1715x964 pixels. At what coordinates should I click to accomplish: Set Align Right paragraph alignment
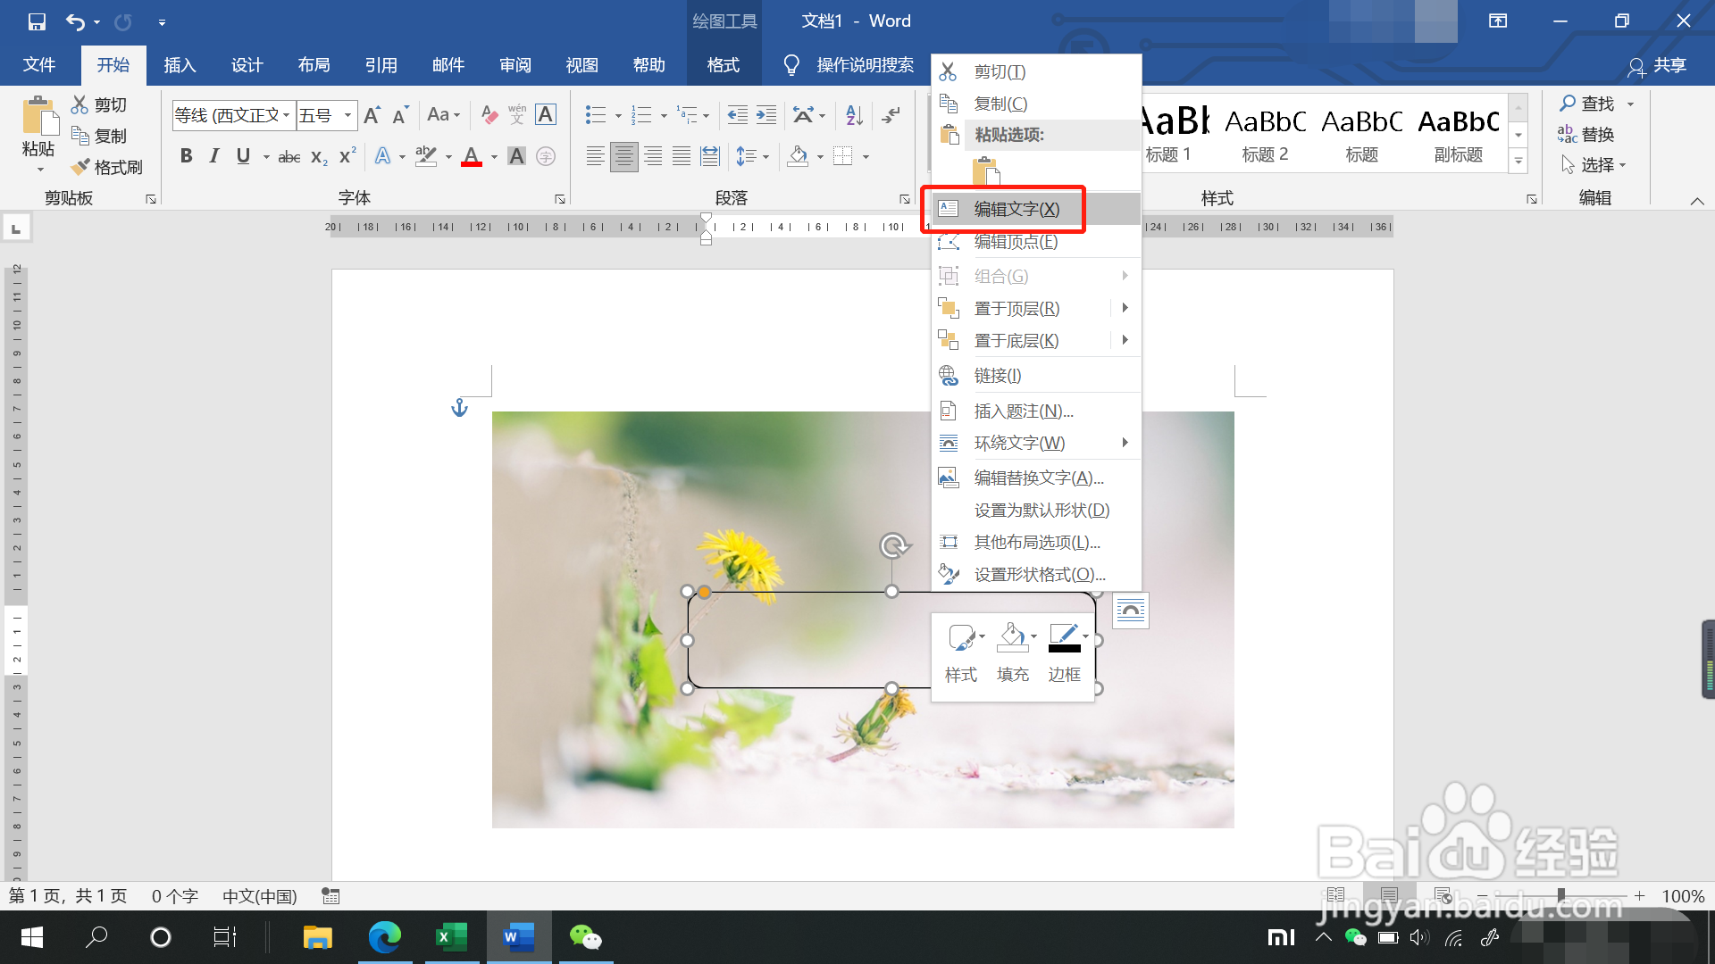pyautogui.click(x=653, y=157)
